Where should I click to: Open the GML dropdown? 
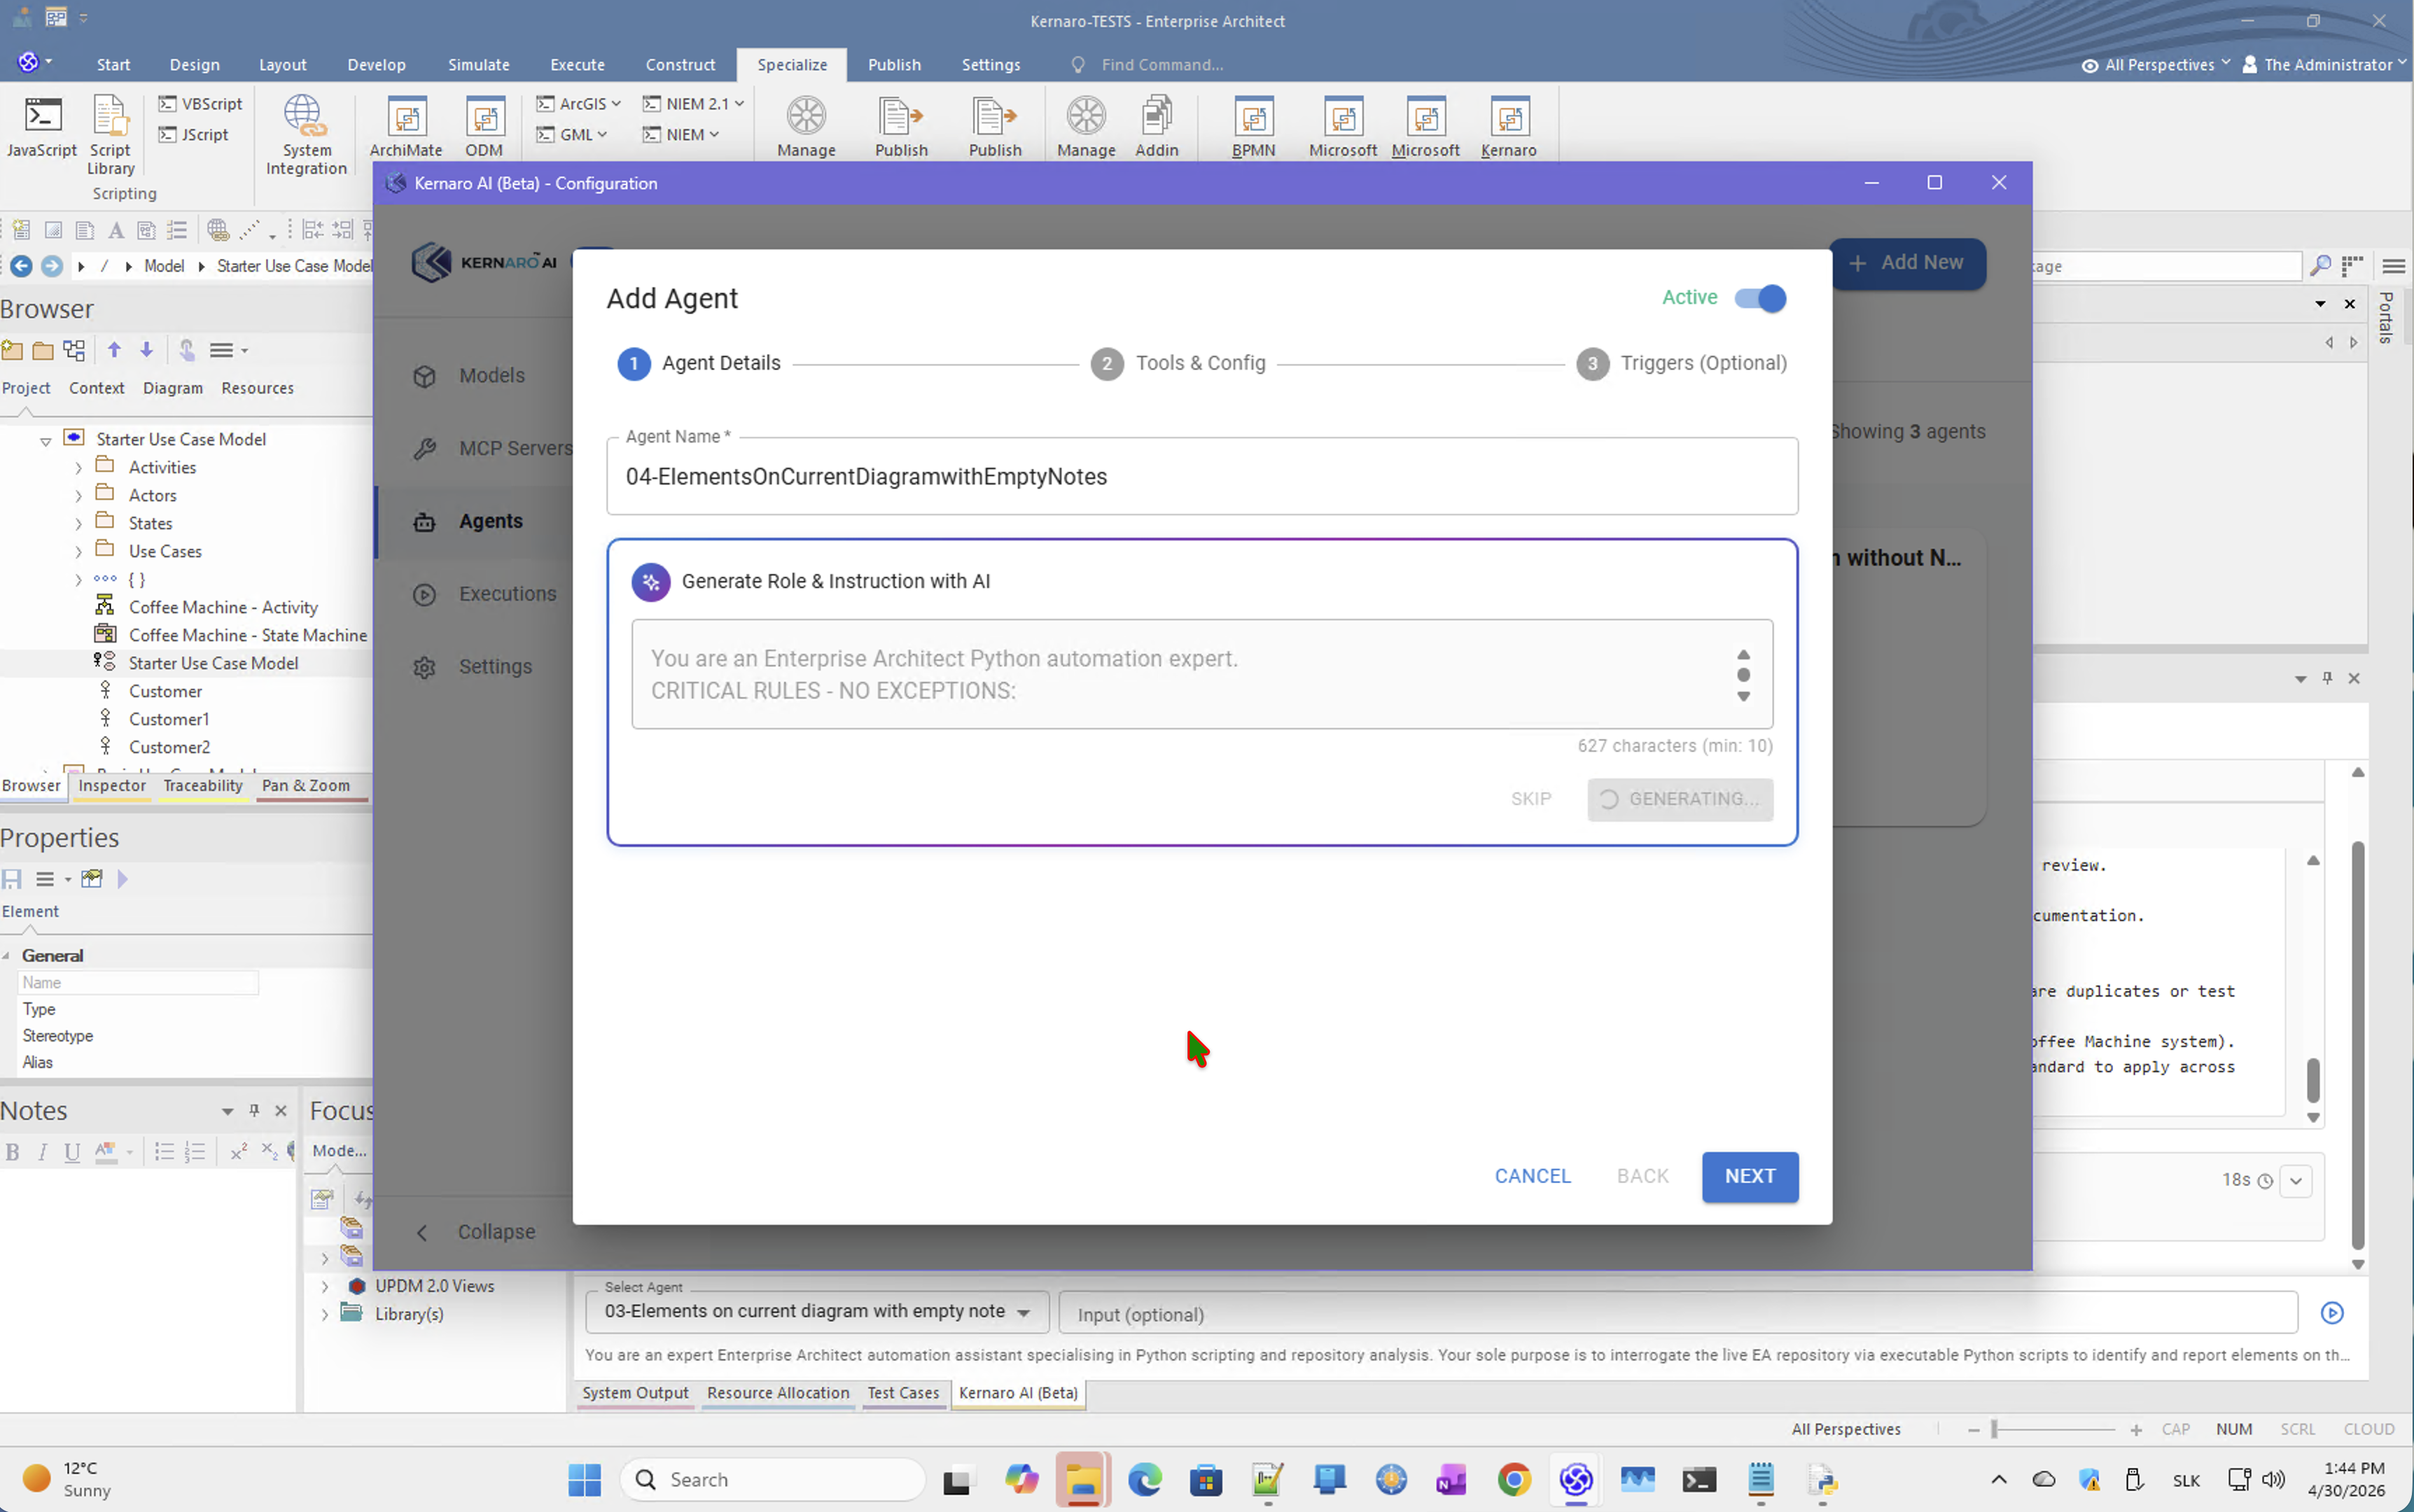click(572, 134)
